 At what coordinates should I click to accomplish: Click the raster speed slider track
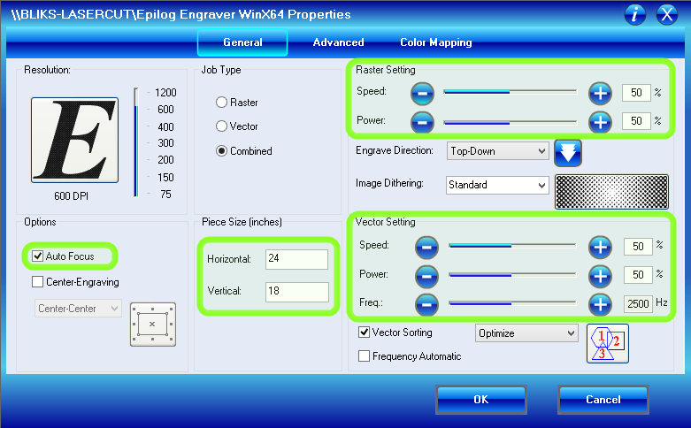click(511, 92)
